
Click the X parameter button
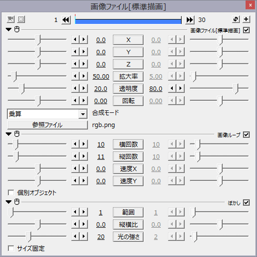pos(128,40)
